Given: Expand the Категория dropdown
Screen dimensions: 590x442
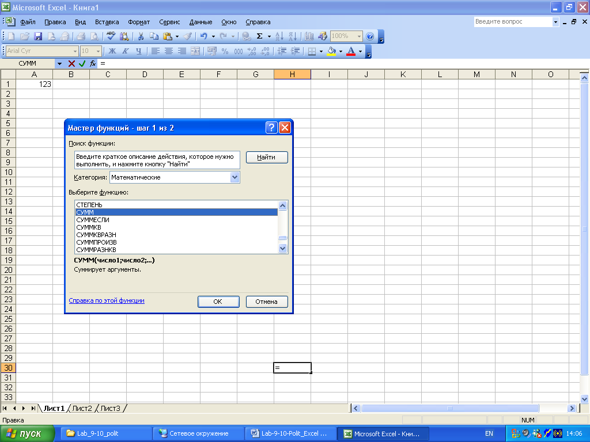Looking at the screenshot, I should pyautogui.click(x=235, y=177).
